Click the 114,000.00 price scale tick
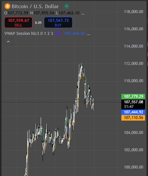 pyautogui.click(x=134, y=46)
